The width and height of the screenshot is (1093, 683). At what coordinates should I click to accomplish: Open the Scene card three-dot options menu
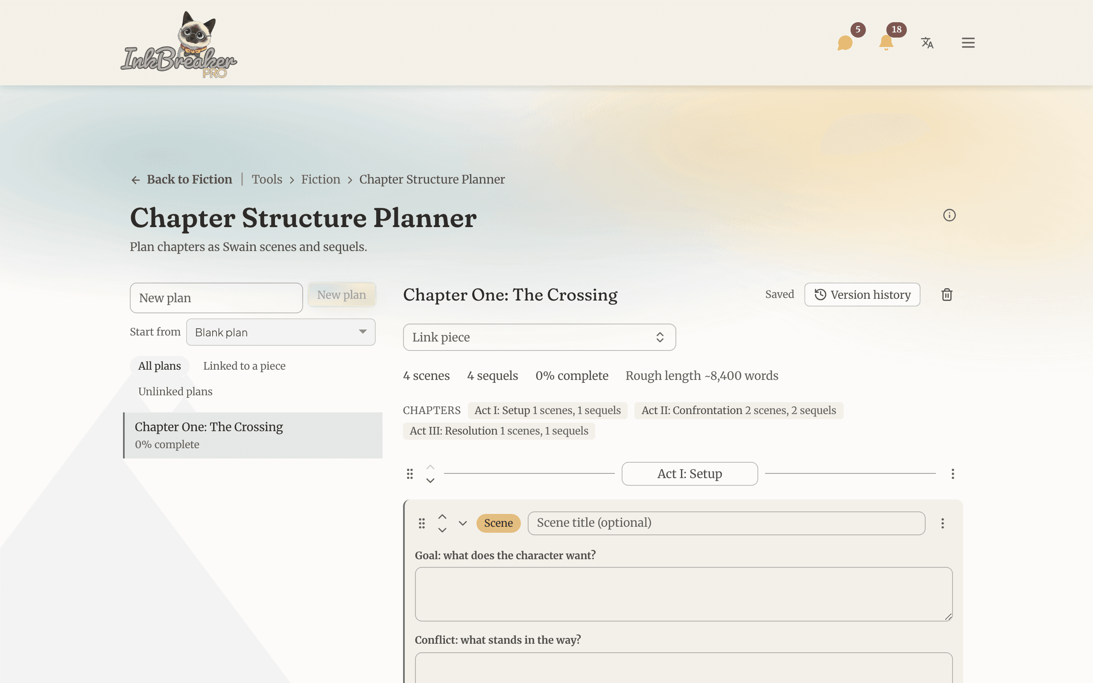pyautogui.click(x=943, y=523)
